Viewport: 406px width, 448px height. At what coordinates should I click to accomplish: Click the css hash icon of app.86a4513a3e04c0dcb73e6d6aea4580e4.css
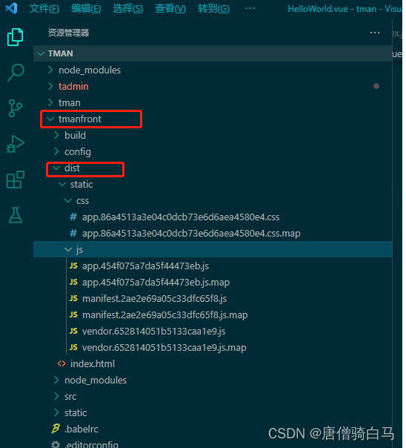[73, 217]
